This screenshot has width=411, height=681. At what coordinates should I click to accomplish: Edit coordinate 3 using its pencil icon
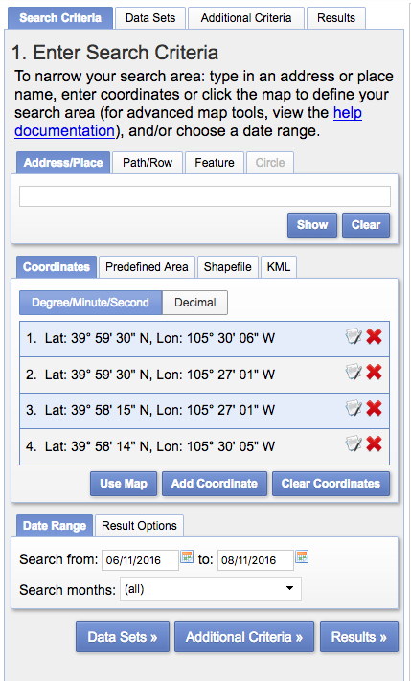[354, 408]
